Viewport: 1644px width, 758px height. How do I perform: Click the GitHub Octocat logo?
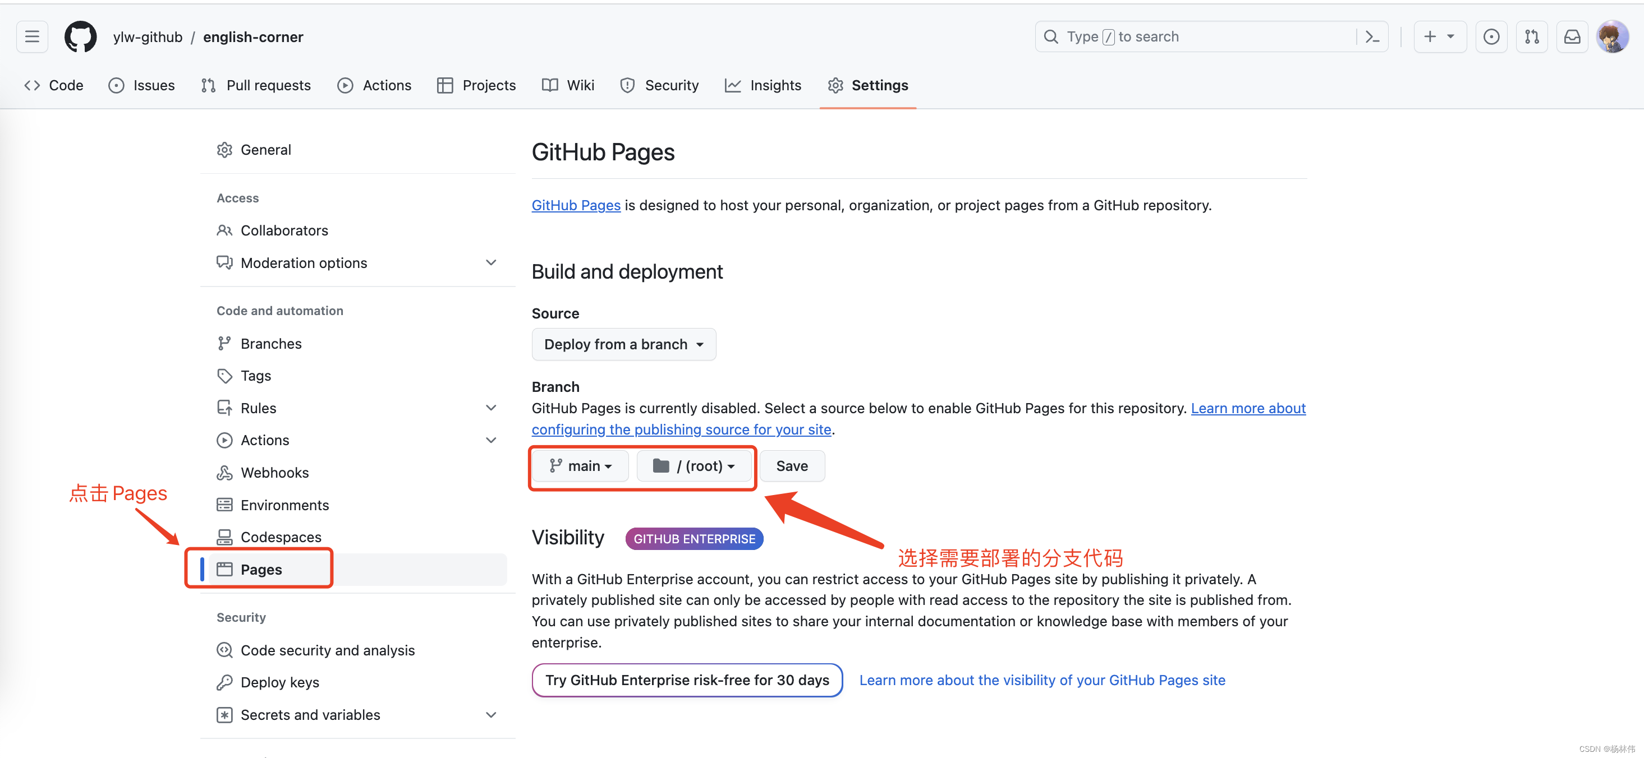click(x=80, y=37)
